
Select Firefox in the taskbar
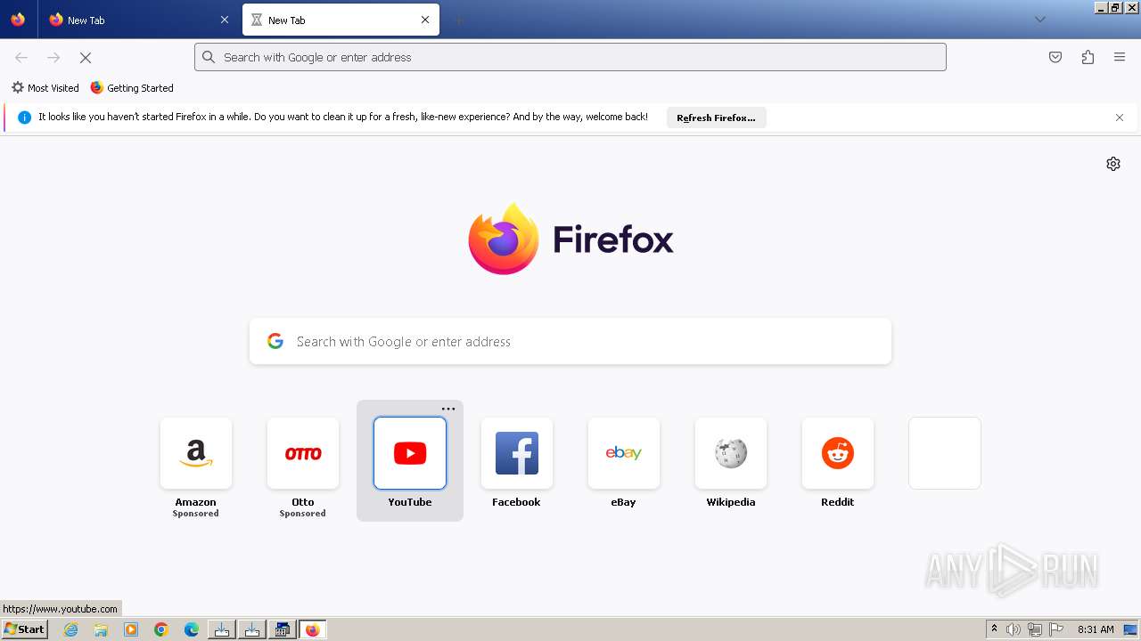[x=313, y=629]
